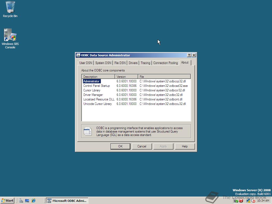Select the About tab

185,62
